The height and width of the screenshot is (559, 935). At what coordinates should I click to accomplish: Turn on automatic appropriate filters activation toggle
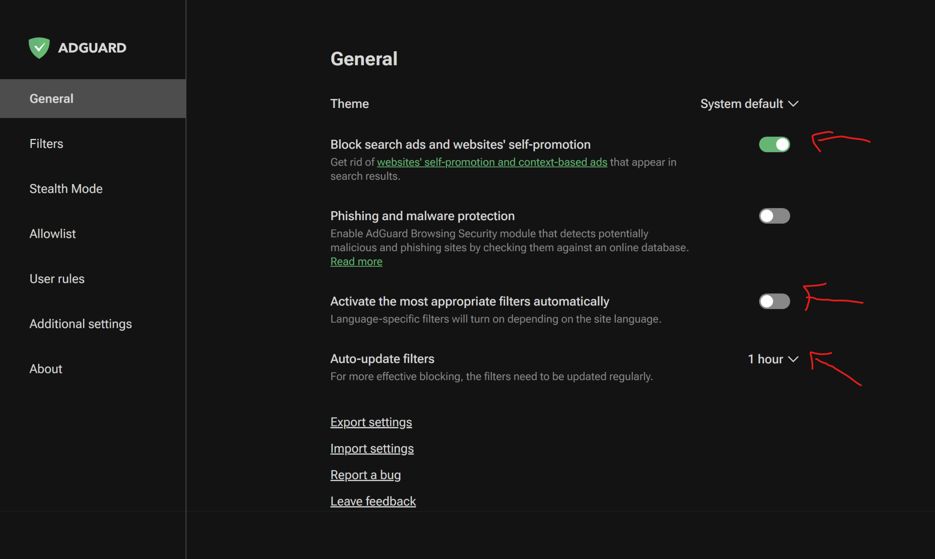point(774,301)
